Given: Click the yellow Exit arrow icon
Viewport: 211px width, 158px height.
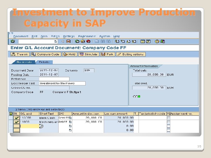Looking at the screenshot, I should pyautogui.click(x=83, y=41).
